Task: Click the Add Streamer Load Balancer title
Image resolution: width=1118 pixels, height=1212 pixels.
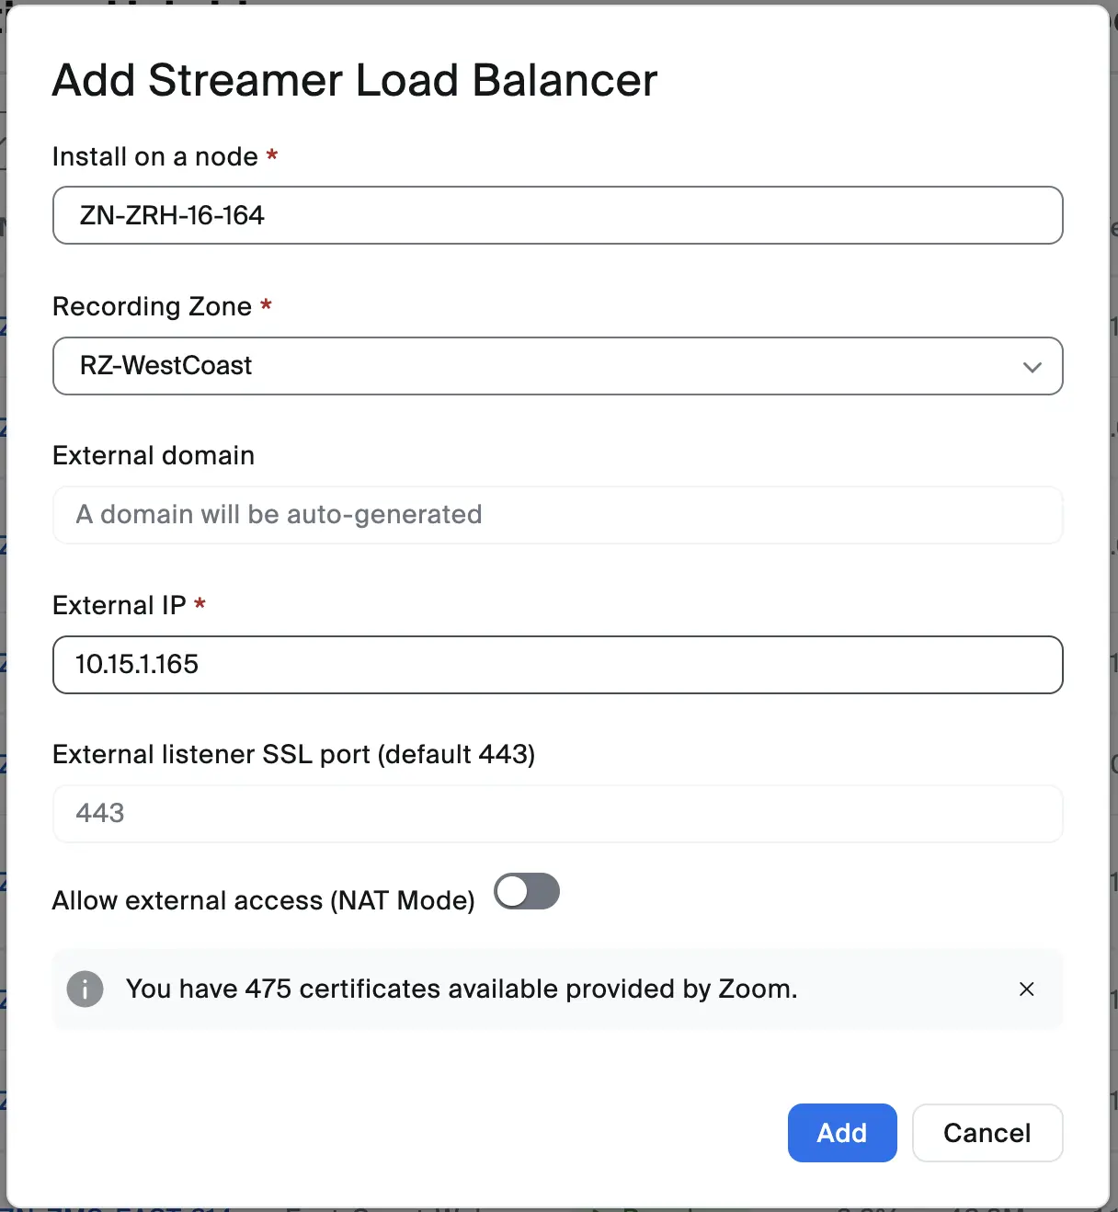Action: pos(355,80)
